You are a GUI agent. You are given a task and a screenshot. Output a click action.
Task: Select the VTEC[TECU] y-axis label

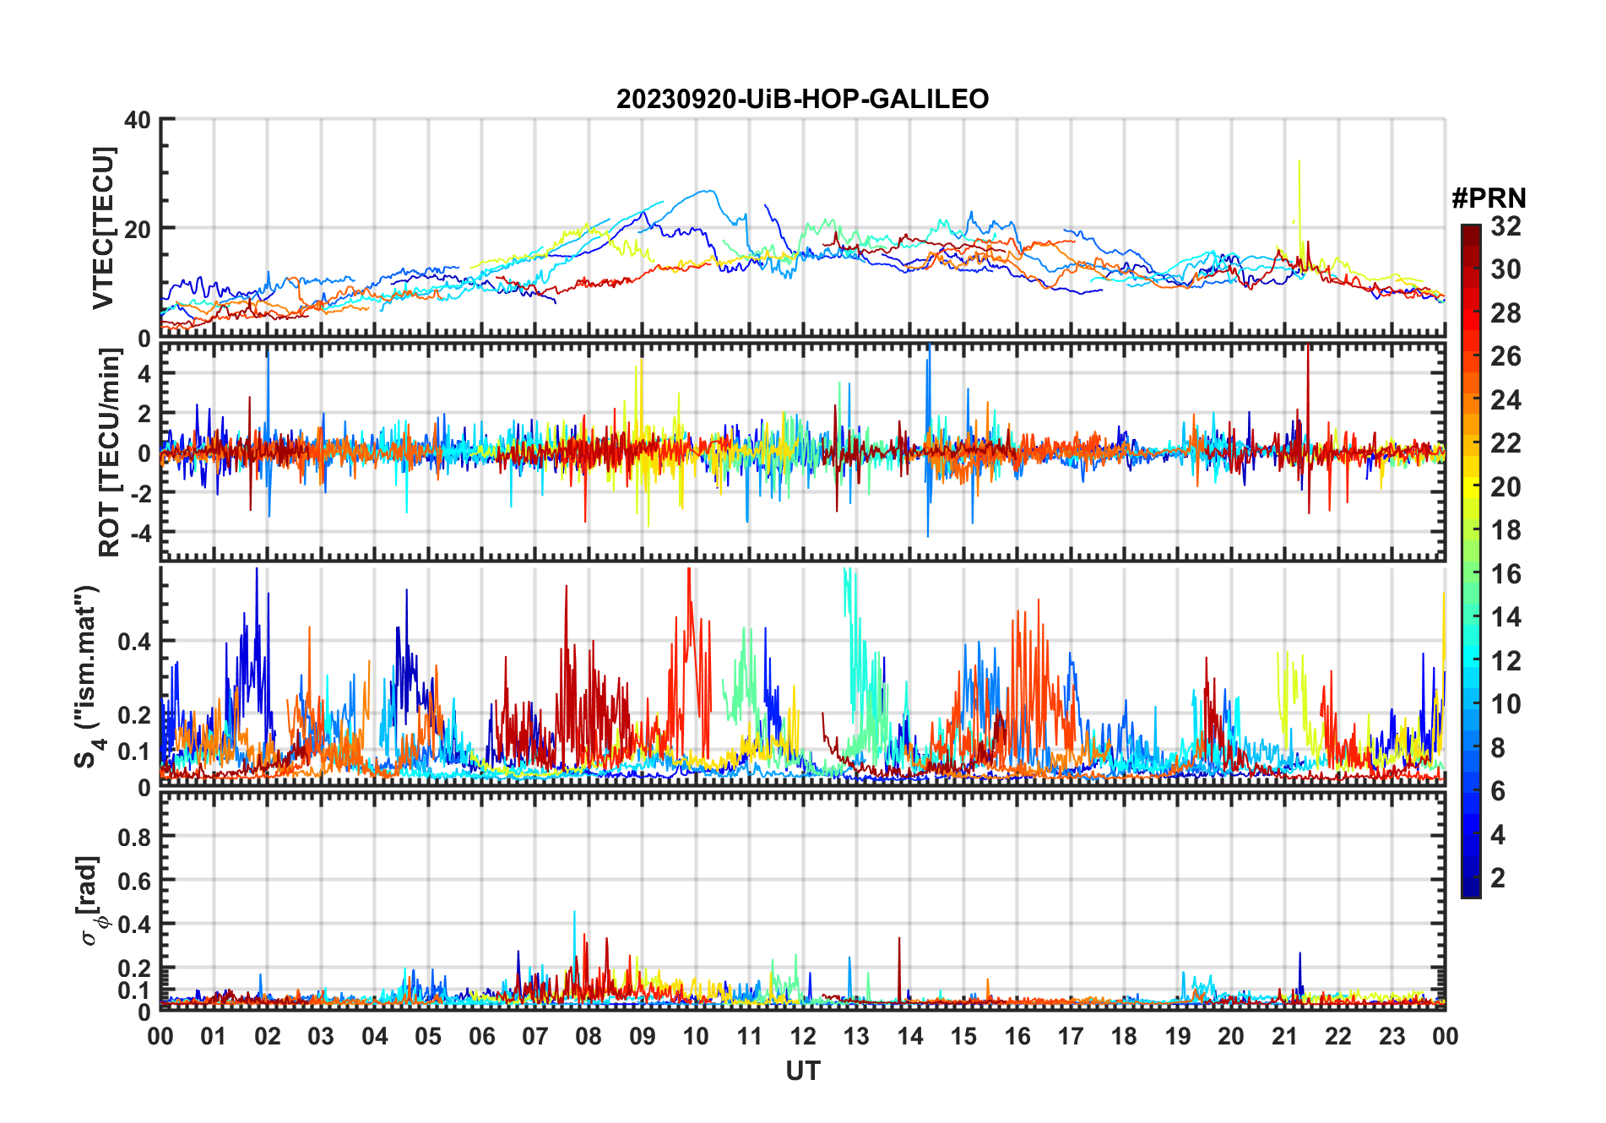[x=103, y=228]
